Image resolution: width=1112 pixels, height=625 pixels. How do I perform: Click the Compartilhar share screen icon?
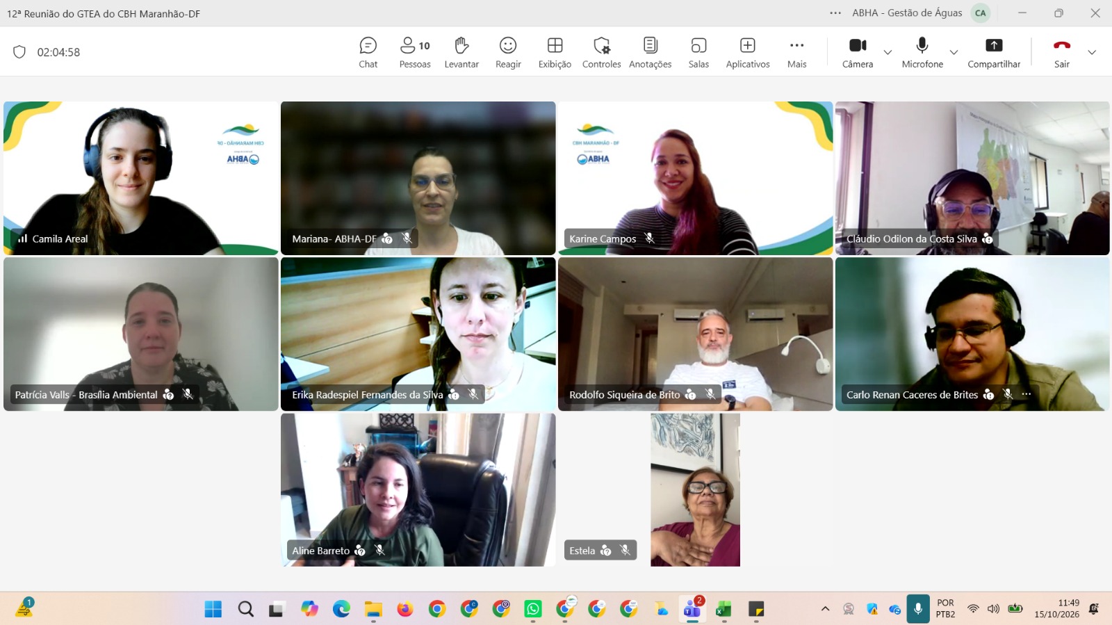click(994, 45)
